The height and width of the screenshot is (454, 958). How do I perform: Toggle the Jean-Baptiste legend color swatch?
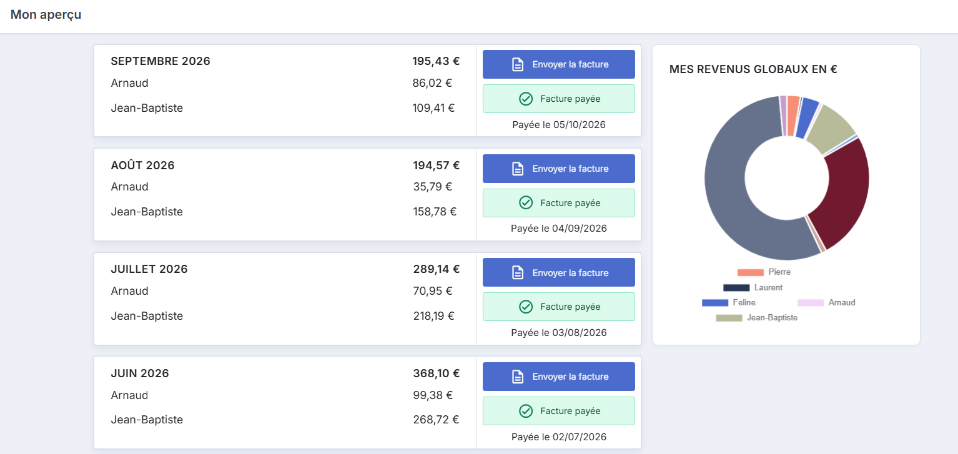pyautogui.click(x=729, y=318)
